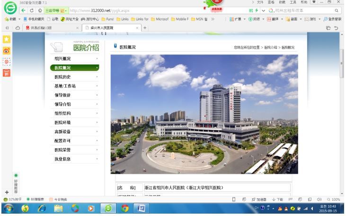This screenshot has height=216, width=346.
Task: Click the tab bar left-scroll arrow icon
Action: click(7, 28)
